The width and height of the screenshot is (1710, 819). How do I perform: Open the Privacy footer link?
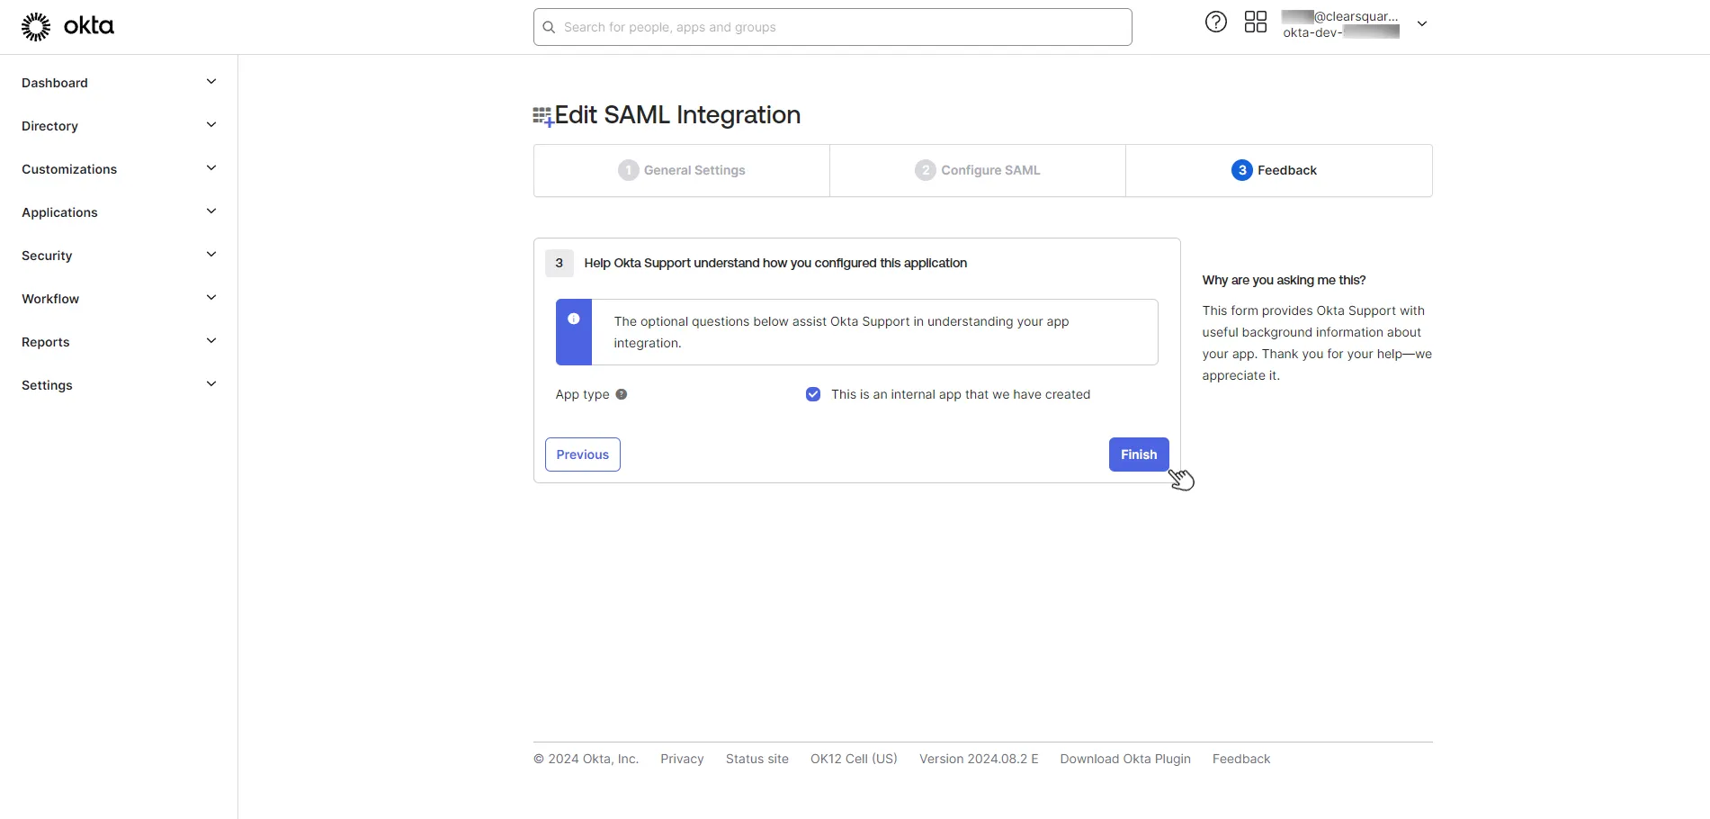682,759
